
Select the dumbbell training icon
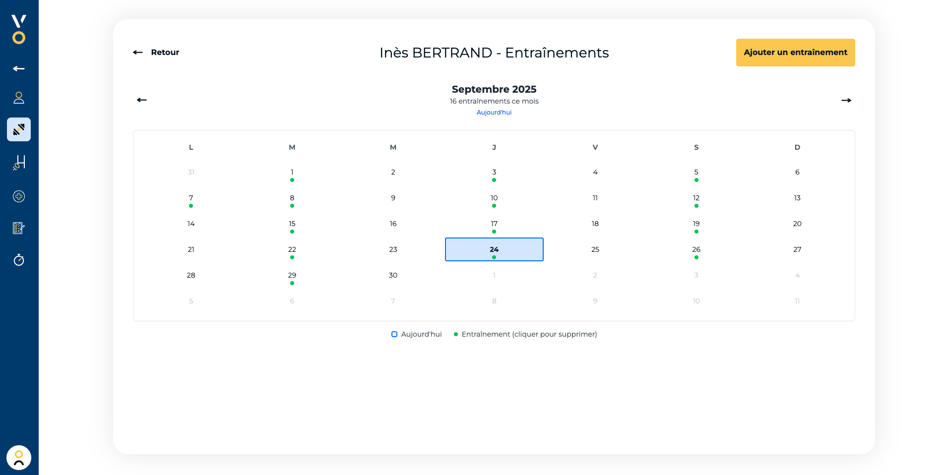point(19,129)
